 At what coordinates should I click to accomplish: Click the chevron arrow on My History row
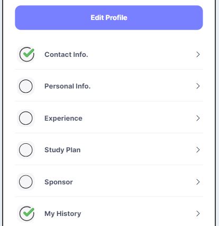point(198,213)
